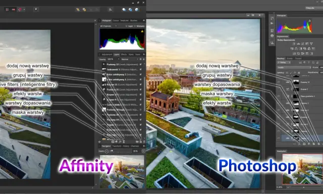Switch to the Effects tab in Affinity
The height and width of the screenshot is (194, 323).
pyautogui.click(x=124, y=55)
